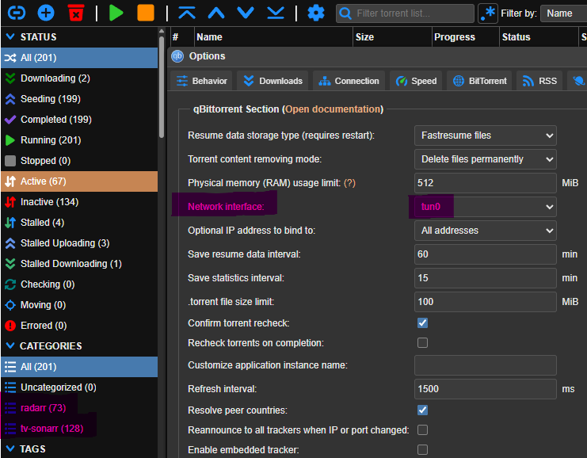Click the Save resume data interval field

pos(485,254)
